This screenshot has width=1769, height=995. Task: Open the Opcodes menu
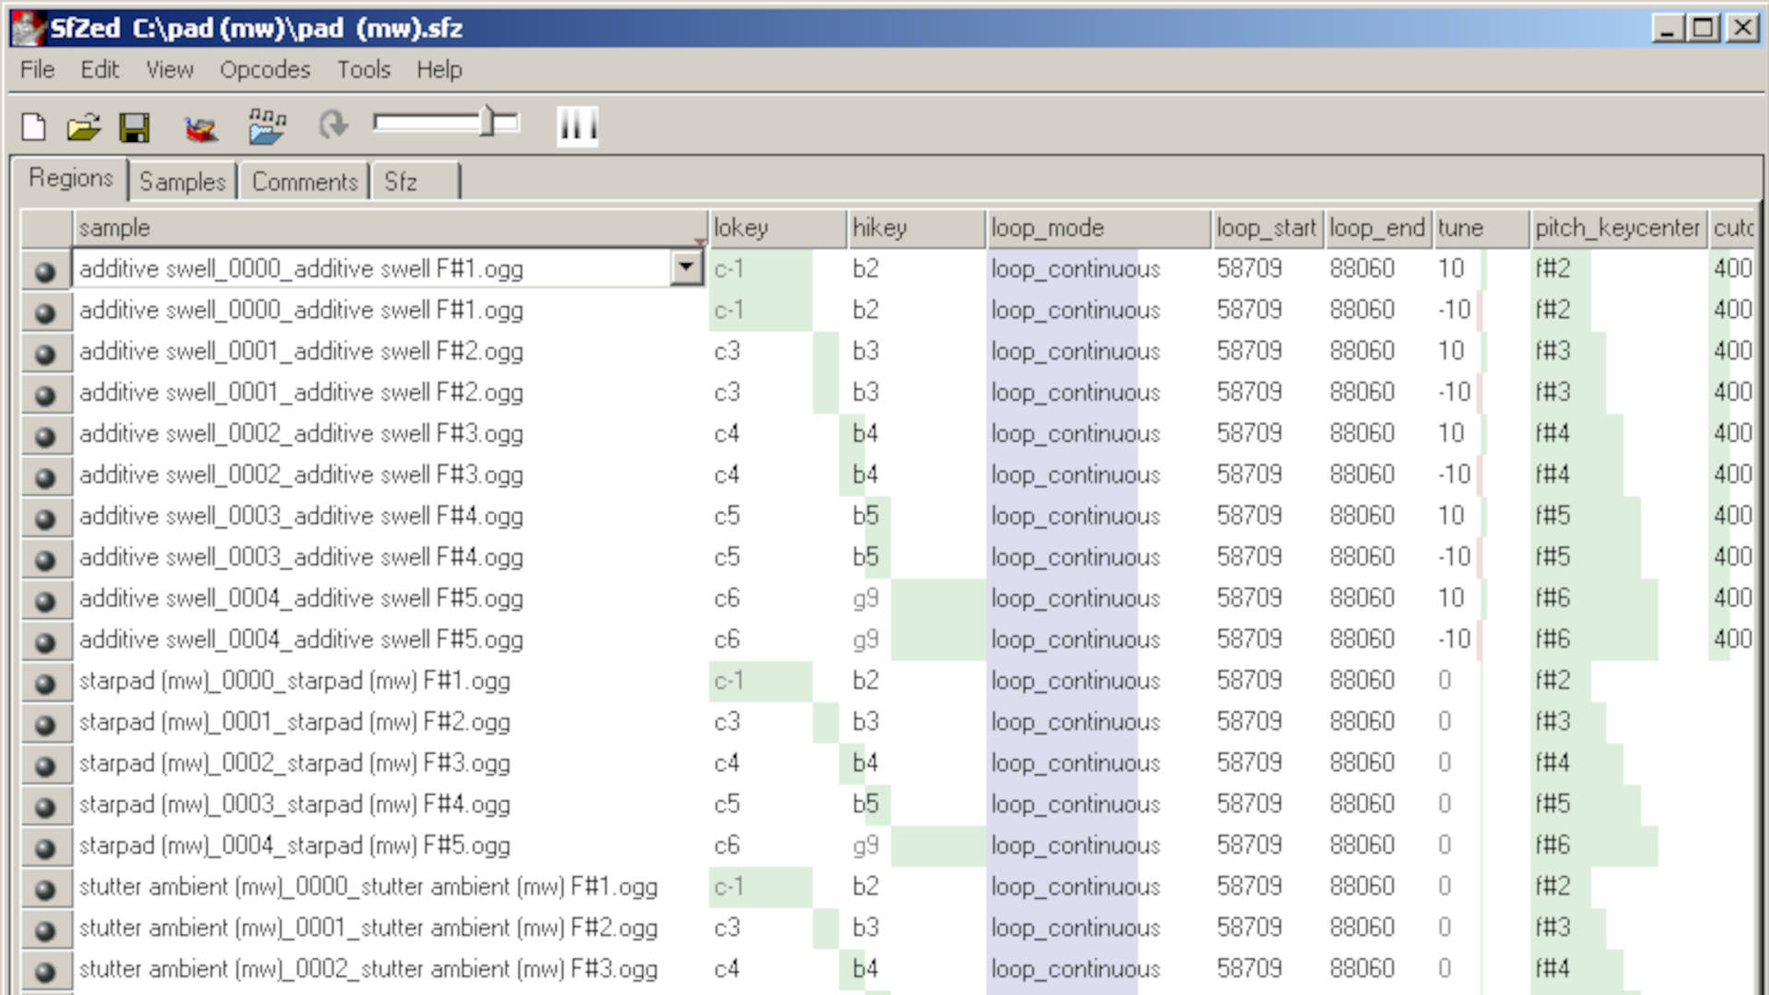coord(264,70)
